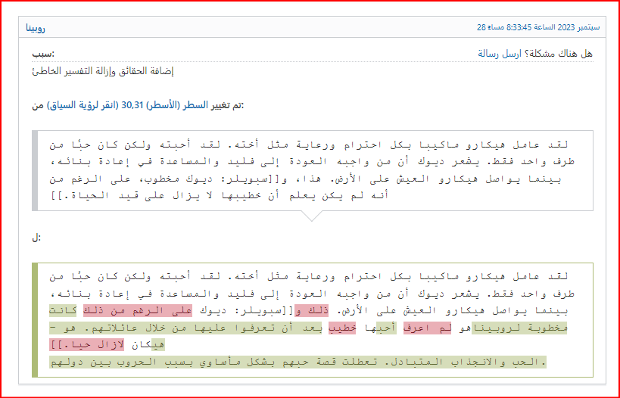Screen dimensions: 620x398
Task: Click the red-highlighted 'ذلك و' text
Action: pos(309,311)
